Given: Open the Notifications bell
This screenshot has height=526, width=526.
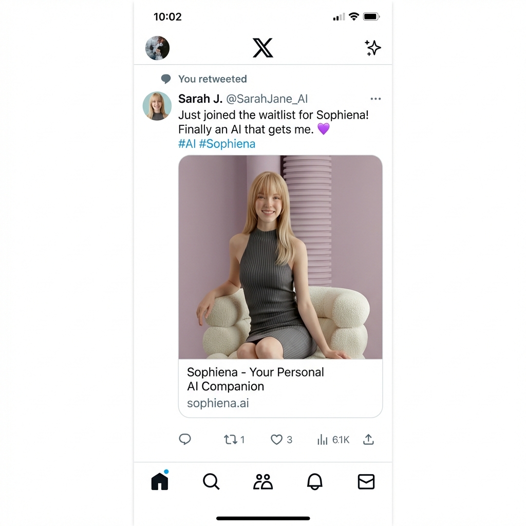Looking at the screenshot, I should tap(315, 482).
